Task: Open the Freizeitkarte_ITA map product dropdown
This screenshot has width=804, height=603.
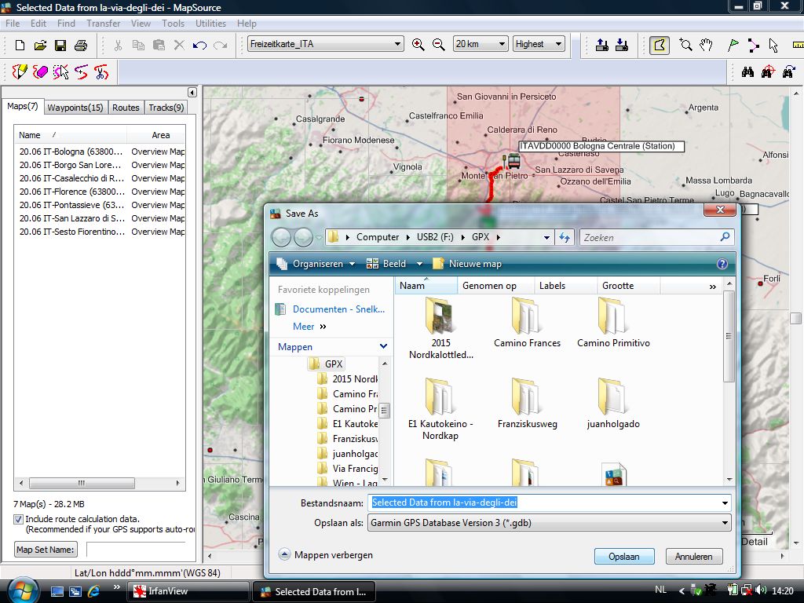Action: pos(398,45)
